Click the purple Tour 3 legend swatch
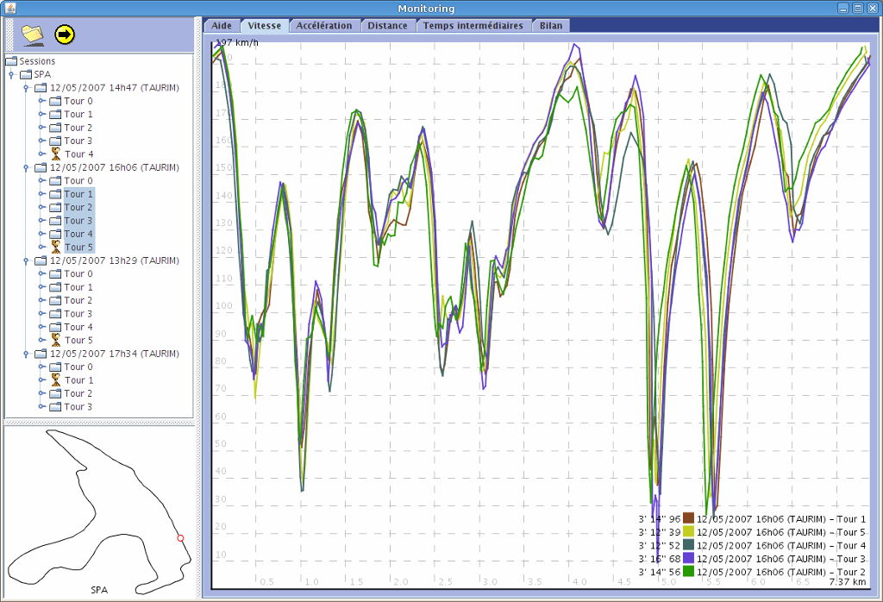Screen dimensions: 883x602 (689, 559)
